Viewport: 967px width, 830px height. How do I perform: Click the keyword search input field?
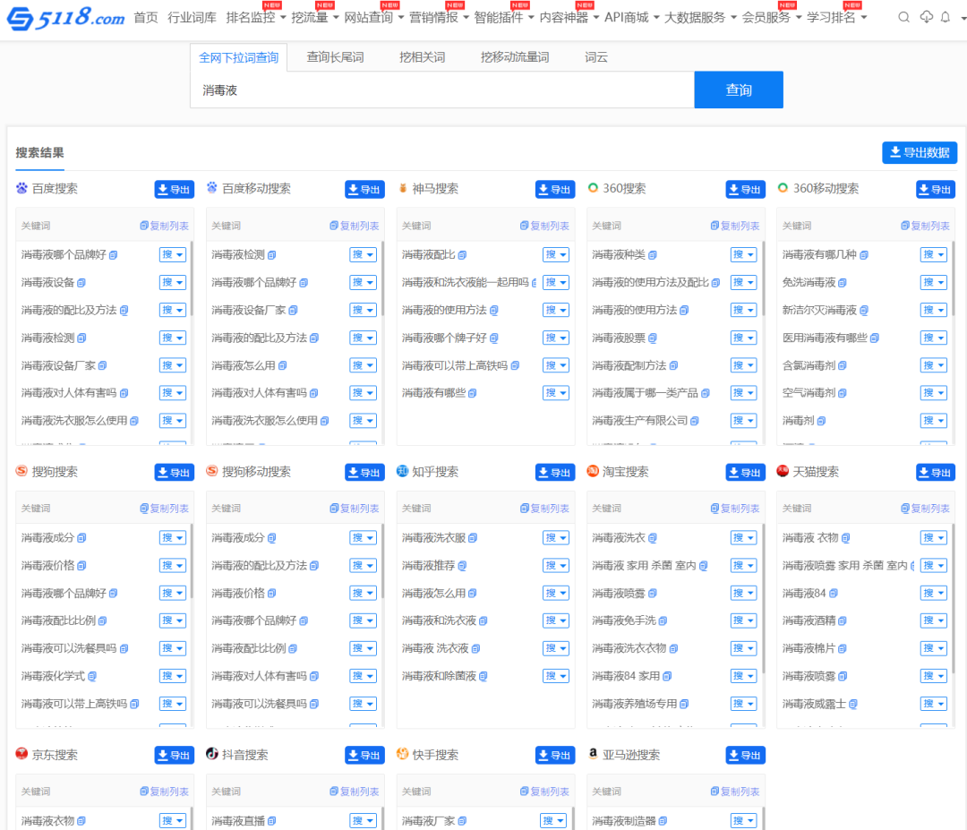(441, 90)
